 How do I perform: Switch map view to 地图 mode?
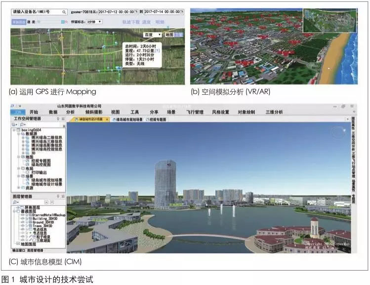tap(169, 35)
